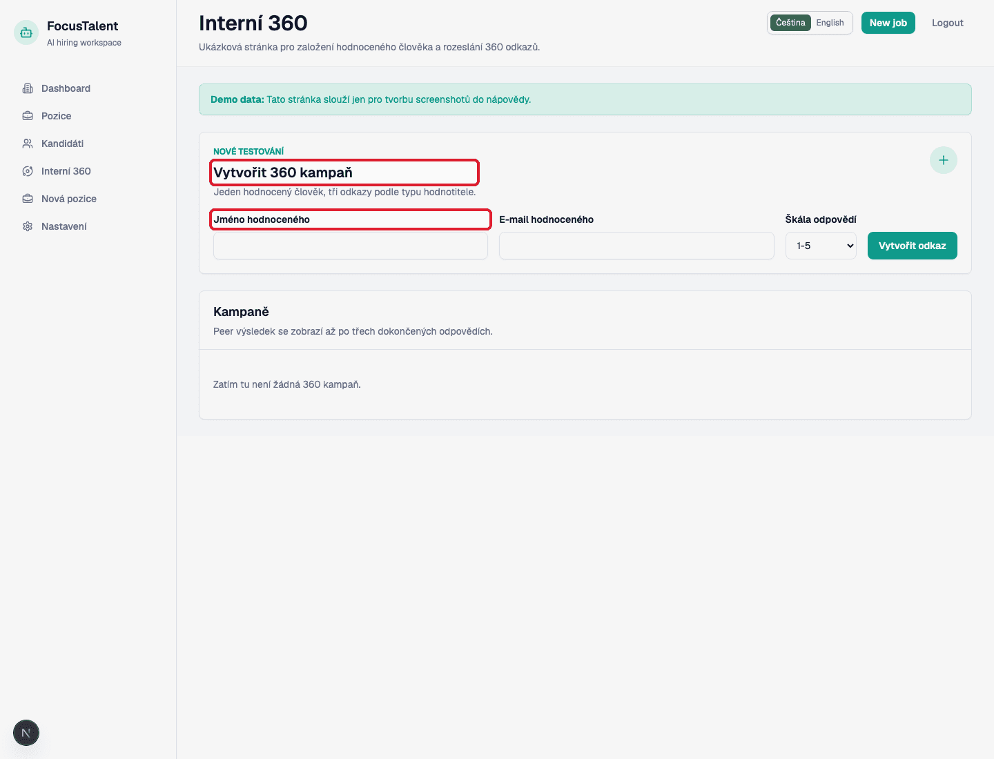Go to Pozice in the sidebar
Viewport: 994px width, 759px height.
pyautogui.click(x=56, y=116)
